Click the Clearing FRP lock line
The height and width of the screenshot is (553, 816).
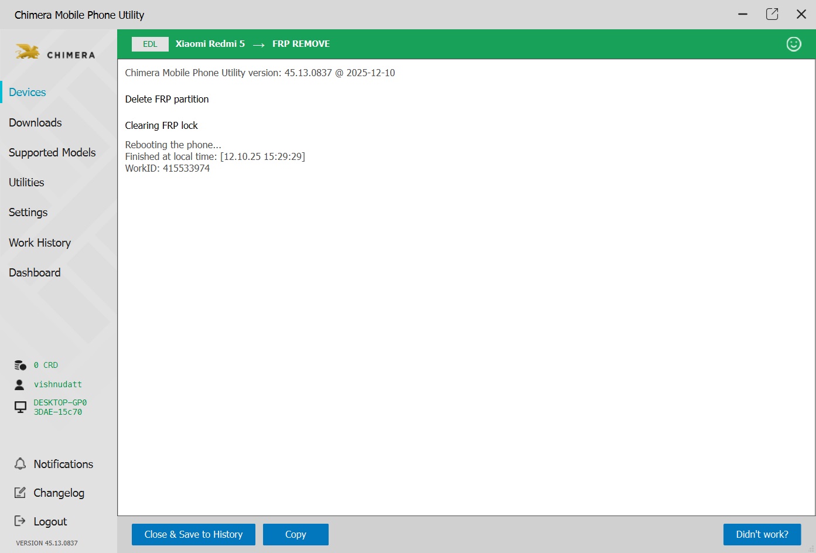tap(162, 125)
